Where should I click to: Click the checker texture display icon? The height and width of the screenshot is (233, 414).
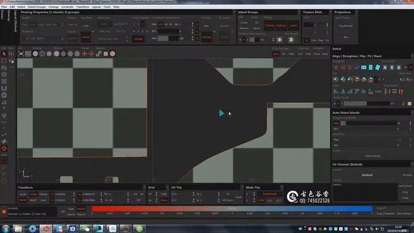coord(63,54)
